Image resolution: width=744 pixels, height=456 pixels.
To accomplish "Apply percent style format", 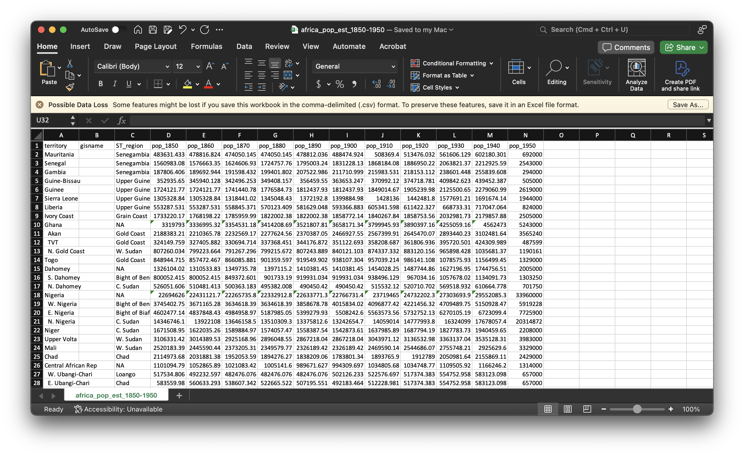I will (x=340, y=84).
